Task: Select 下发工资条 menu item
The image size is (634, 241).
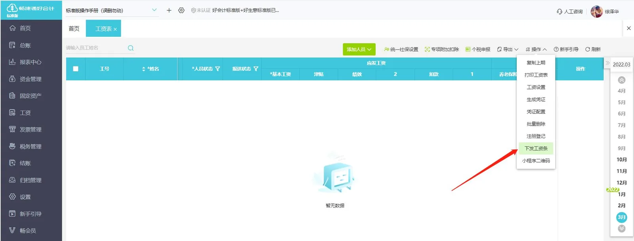Action: (536, 148)
